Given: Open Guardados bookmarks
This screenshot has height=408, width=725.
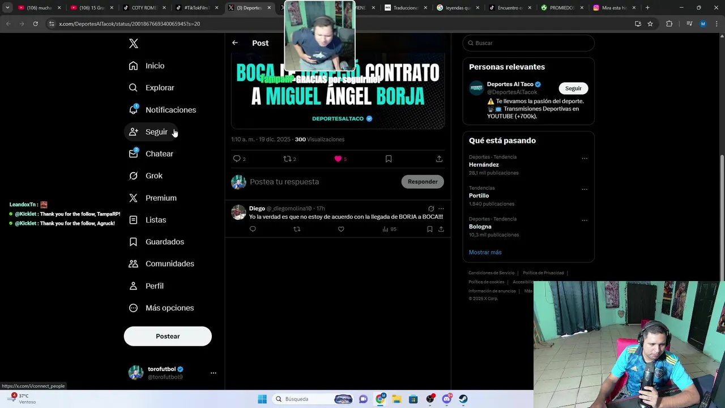Looking at the screenshot, I should click(156, 242).
